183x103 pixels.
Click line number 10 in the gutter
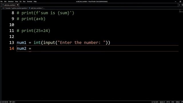12,25
